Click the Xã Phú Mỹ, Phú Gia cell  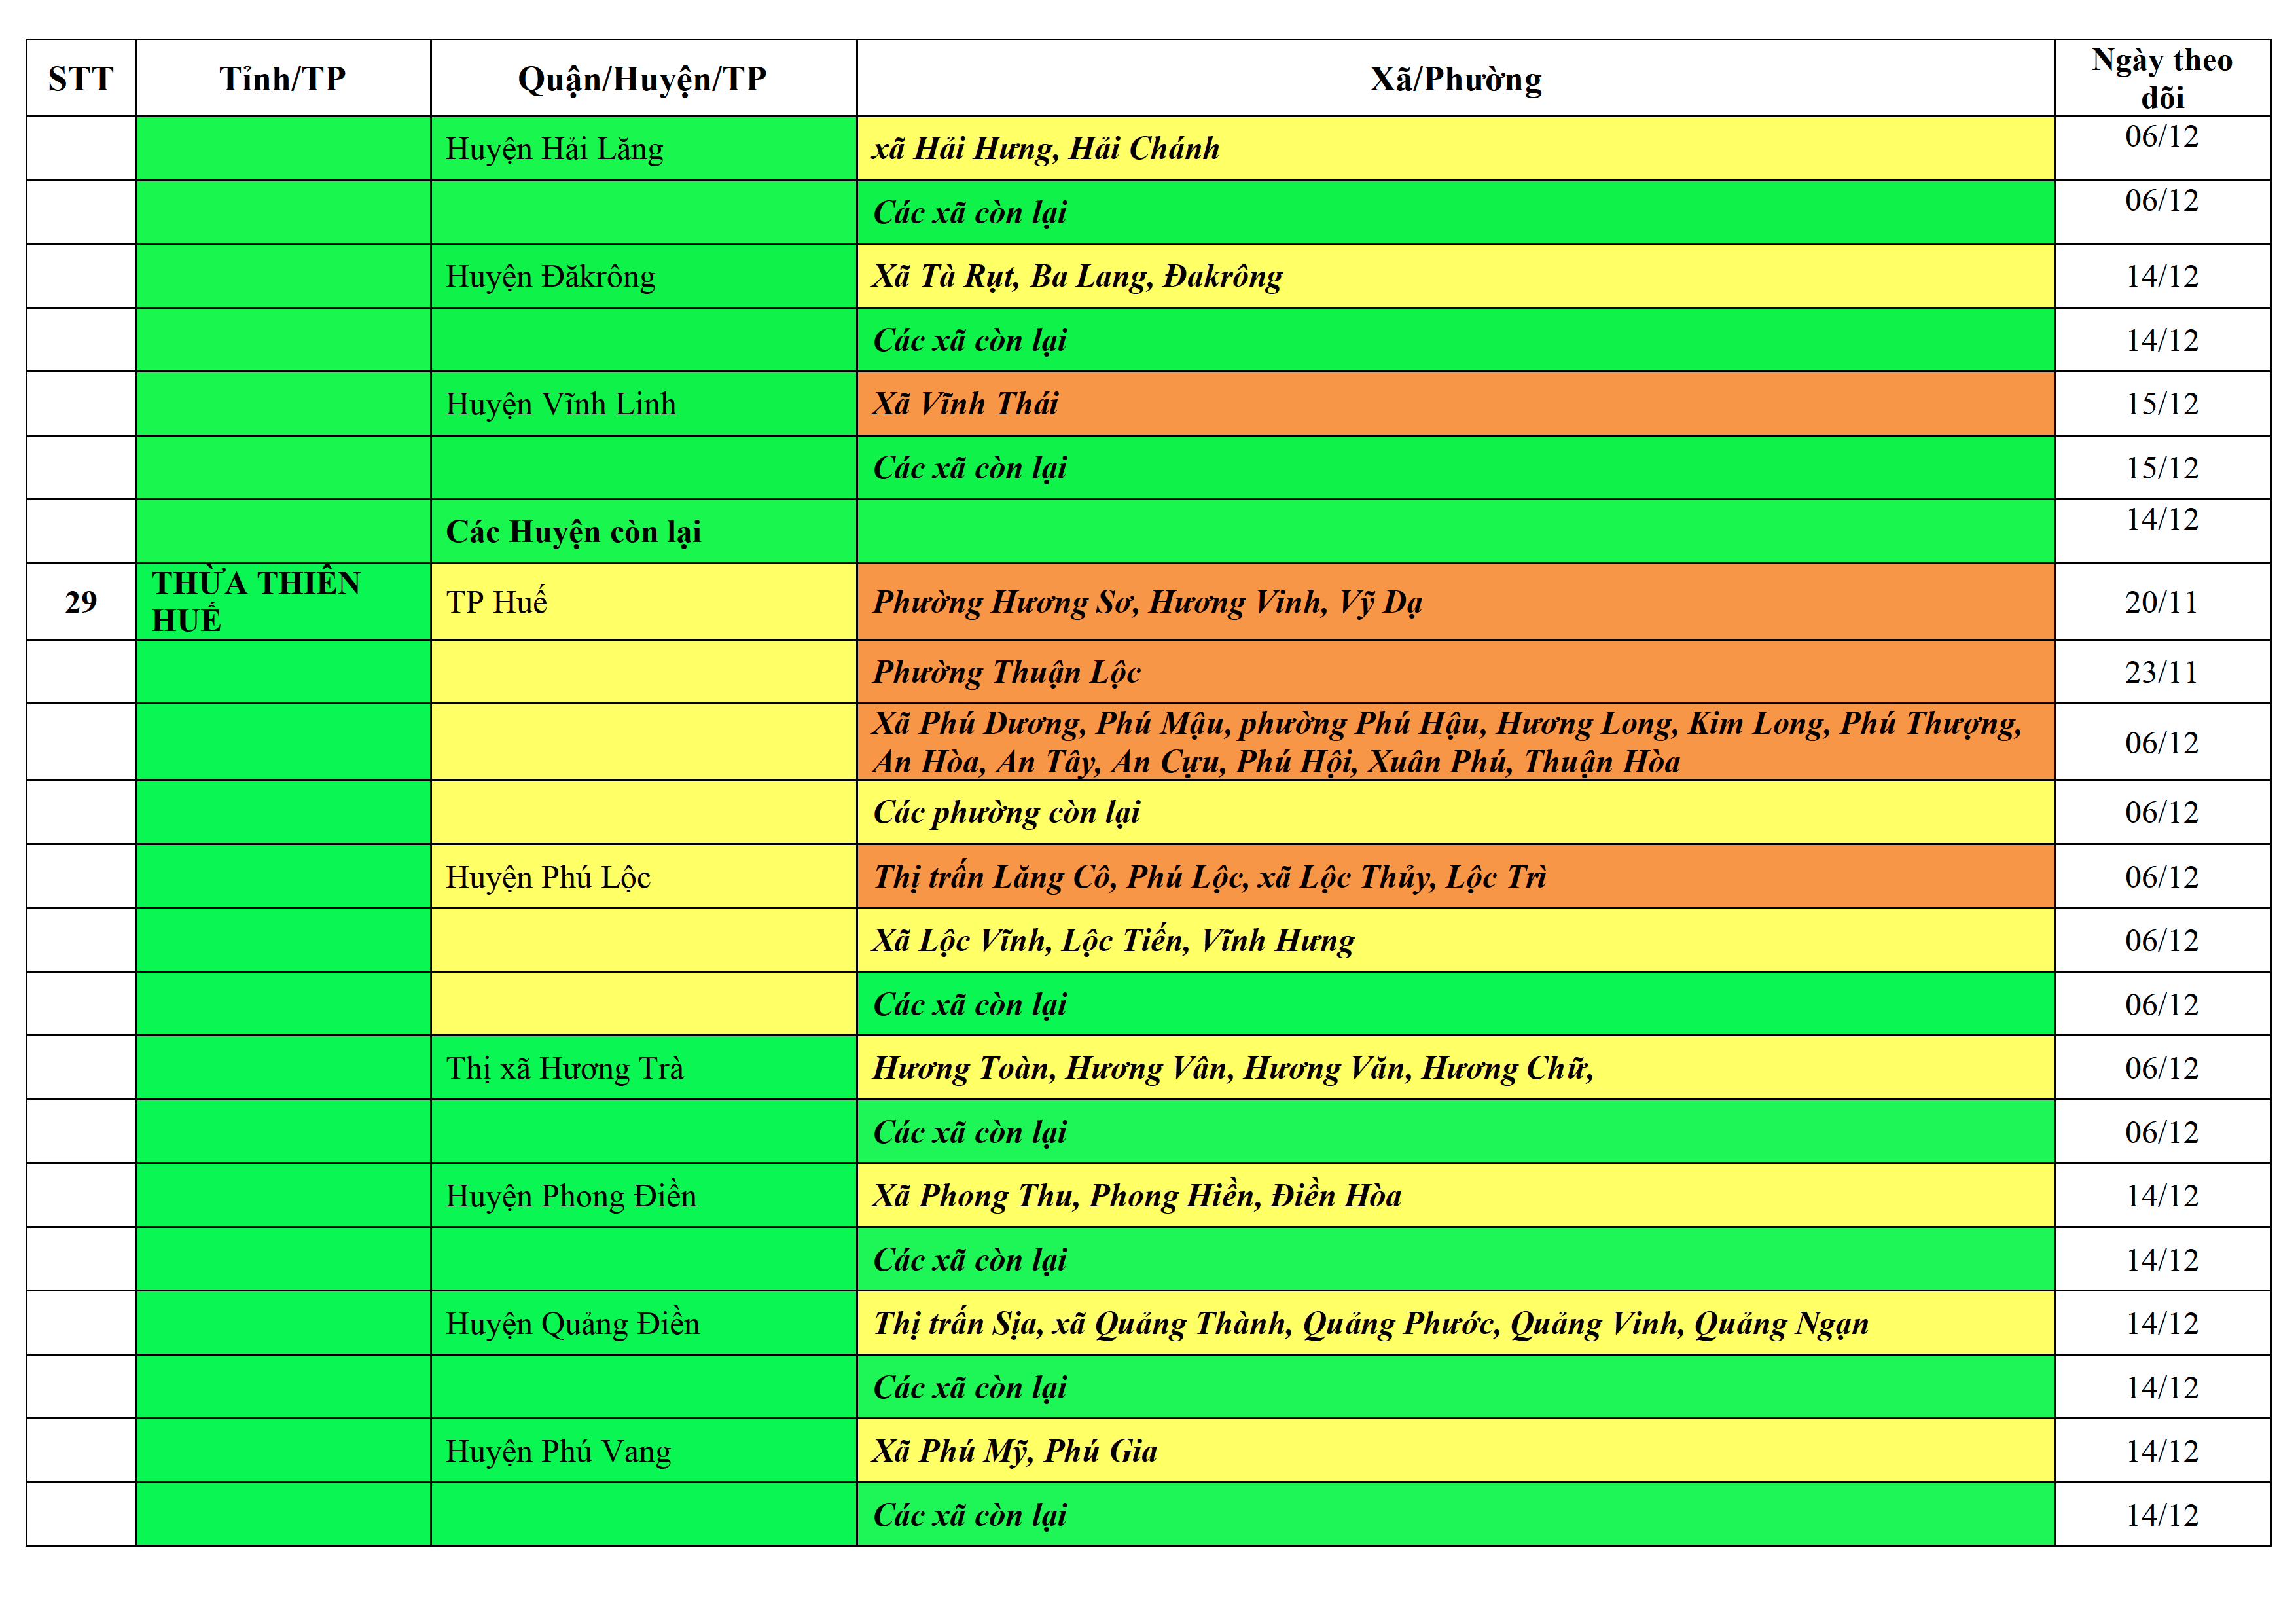(1014, 1451)
